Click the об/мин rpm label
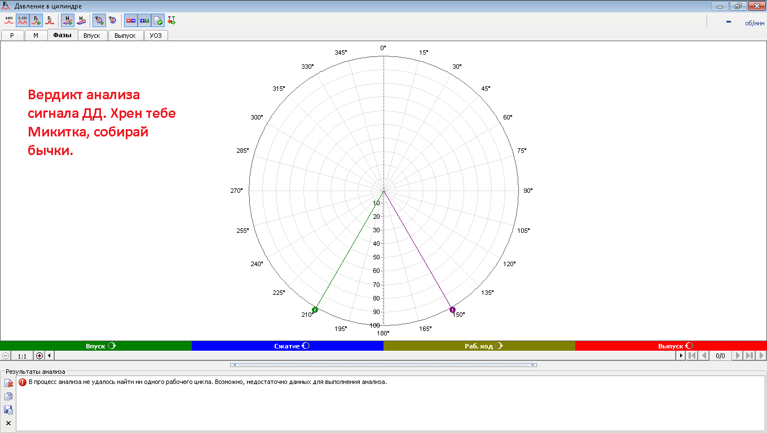The width and height of the screenshot is (767, 433). click(755, 23)
